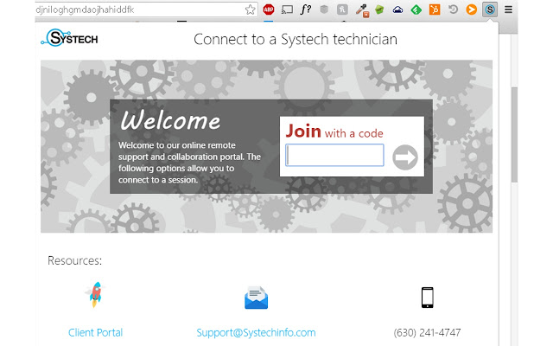This screenshot has width=553, height=346.
Task: Click the gray 'fi' extension icon
Action: 342,10
